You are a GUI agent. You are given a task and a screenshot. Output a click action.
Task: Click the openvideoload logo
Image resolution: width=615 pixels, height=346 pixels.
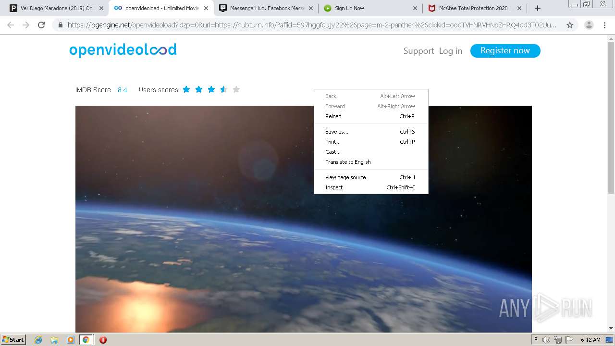(x=123, y=50)
